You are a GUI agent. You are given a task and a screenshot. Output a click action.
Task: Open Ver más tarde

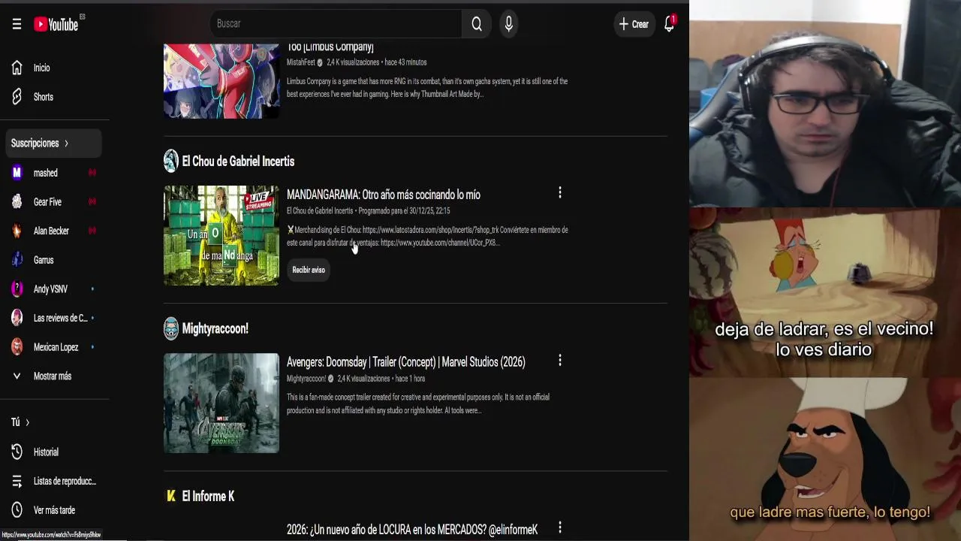[55, 510]
